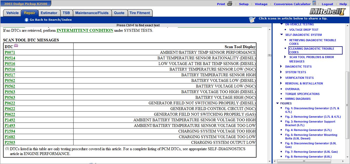Viewport: 350px width, 164px height.
Task: Expand the REMOVAL & INSTALLATION section
Action: [281, 83]
